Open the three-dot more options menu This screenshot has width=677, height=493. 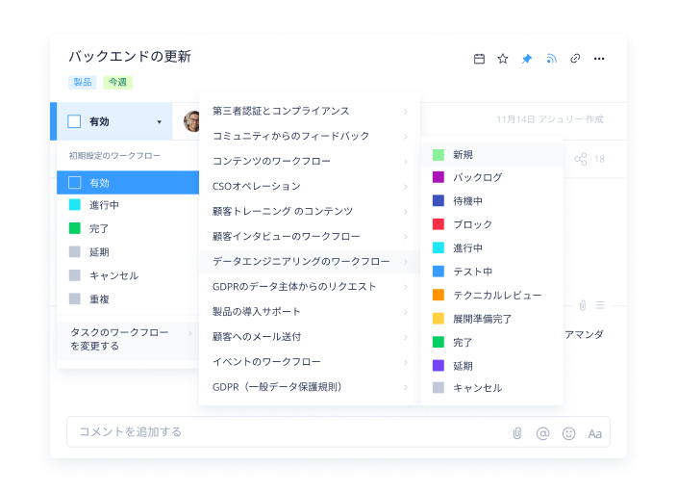click(599, 59)
